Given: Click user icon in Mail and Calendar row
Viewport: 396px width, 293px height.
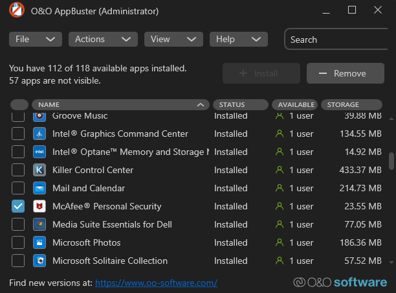Looking at the screenshot, I should pos(280,188).
